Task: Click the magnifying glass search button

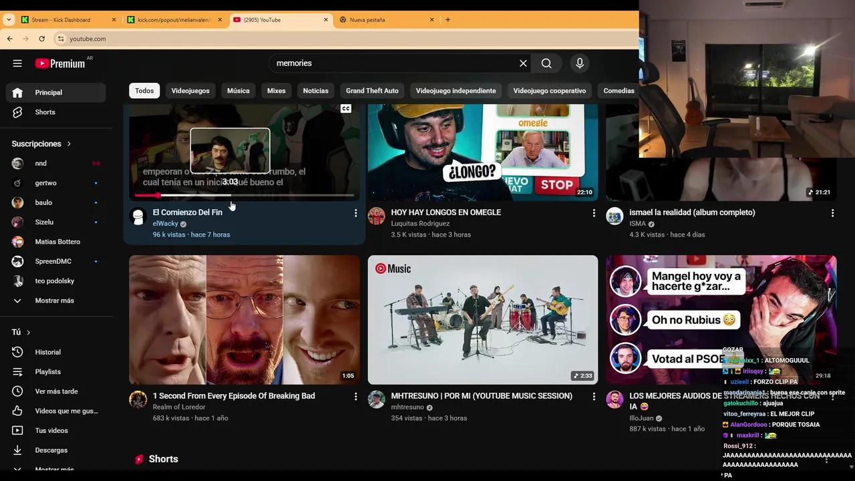Action: pos(546,63)
